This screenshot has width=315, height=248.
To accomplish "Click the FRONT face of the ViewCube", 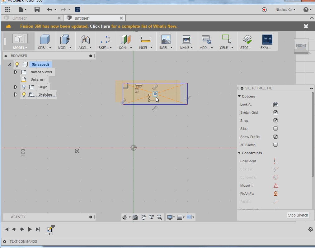I will 301,46.
